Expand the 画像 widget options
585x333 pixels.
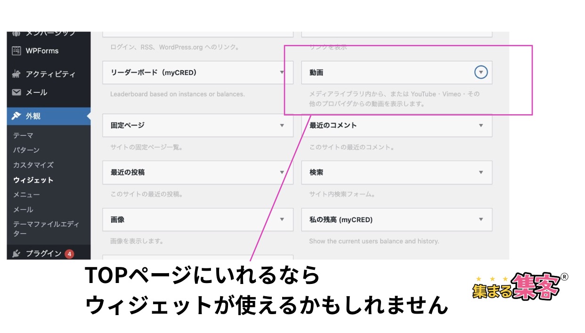[282, 219]
